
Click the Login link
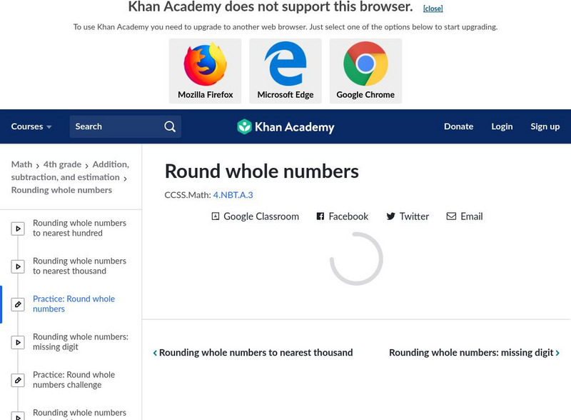click(502, 126)
